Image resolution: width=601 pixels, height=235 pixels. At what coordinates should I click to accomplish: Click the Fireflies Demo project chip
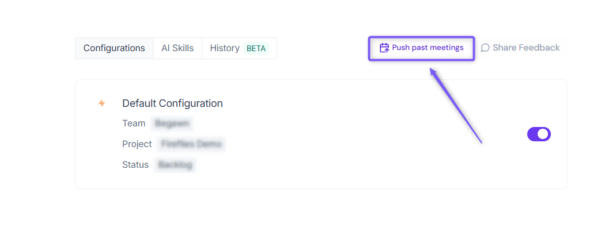(x=191, y=144)
